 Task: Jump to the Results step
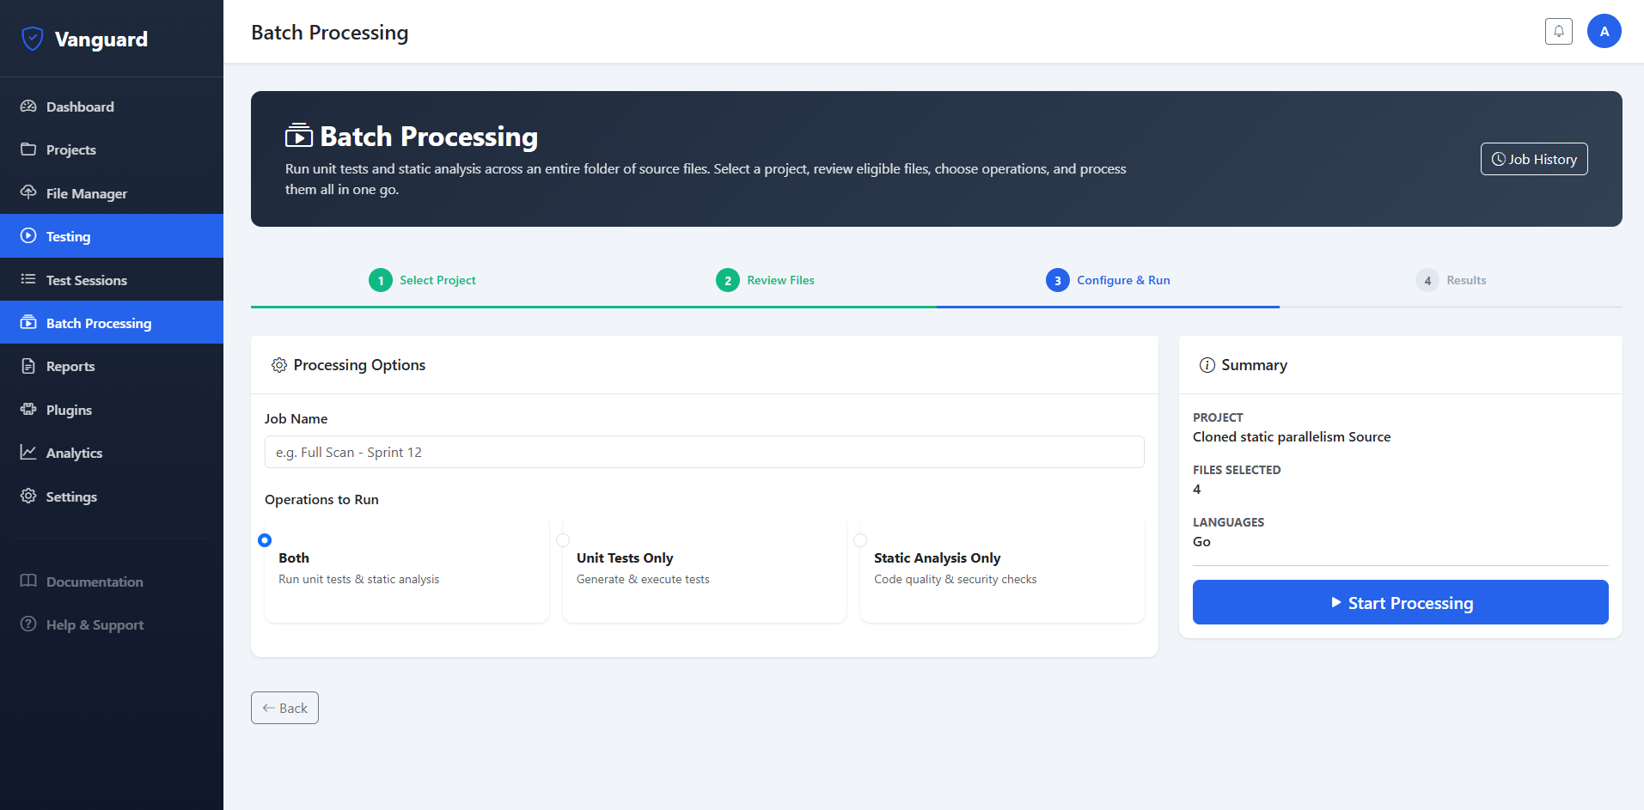[x=1451, y=280]
